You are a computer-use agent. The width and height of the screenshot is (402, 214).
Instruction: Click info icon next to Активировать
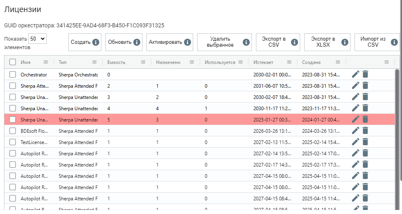point(188,42)
